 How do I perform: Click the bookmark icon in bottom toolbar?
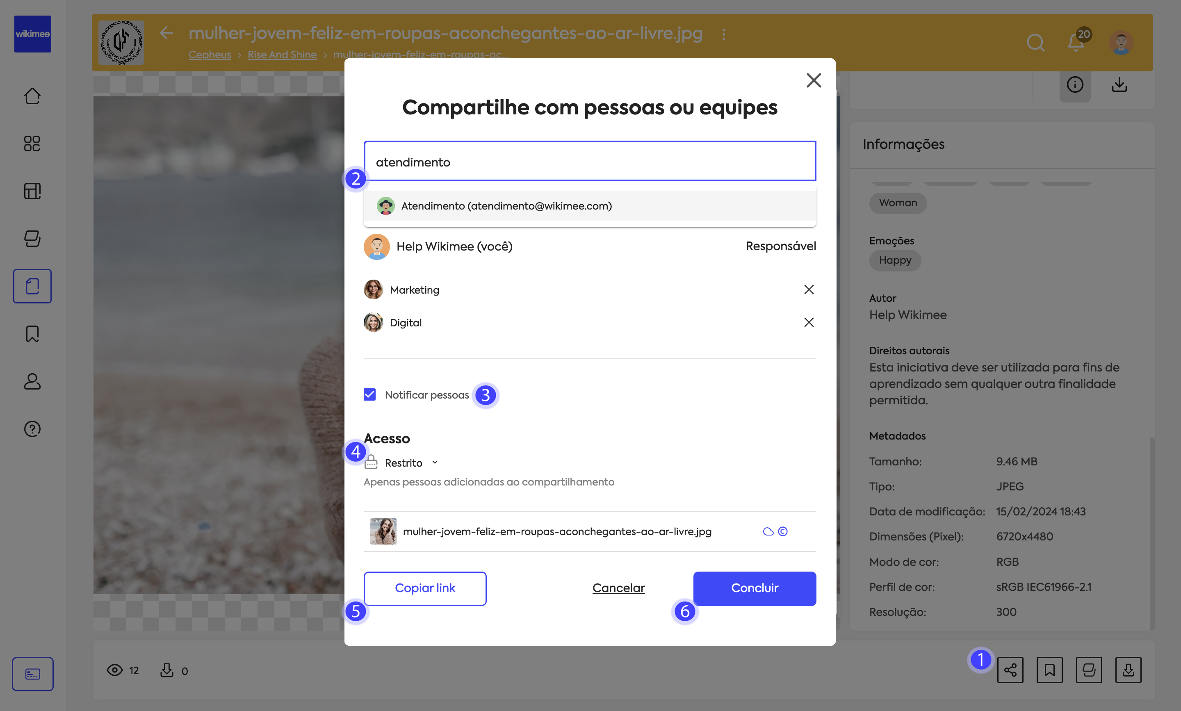pyautogui.click(x=1049, y=669)
